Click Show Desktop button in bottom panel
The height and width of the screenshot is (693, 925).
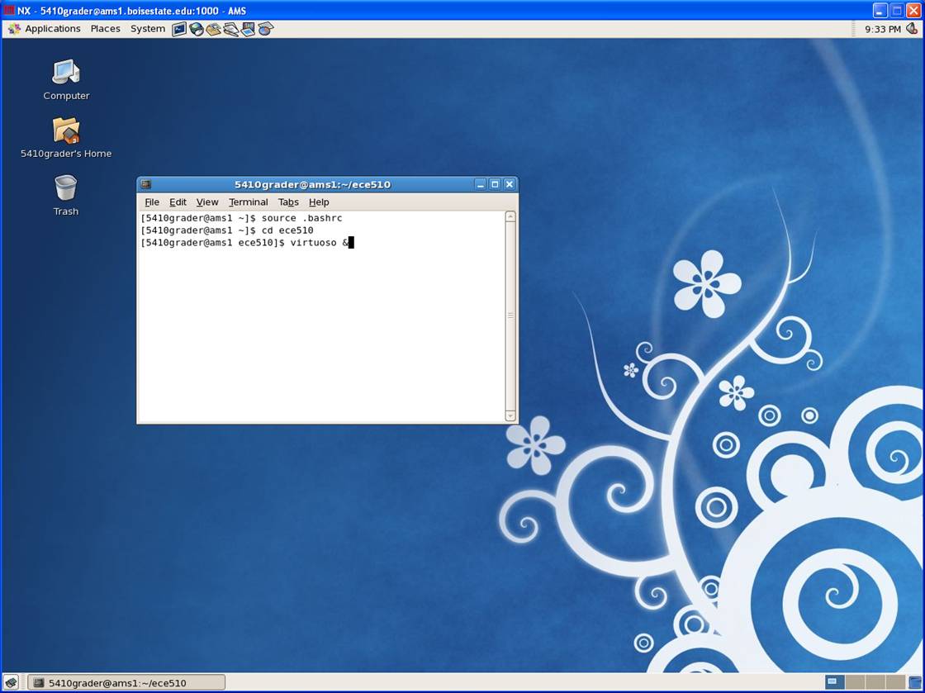point(11,682)
